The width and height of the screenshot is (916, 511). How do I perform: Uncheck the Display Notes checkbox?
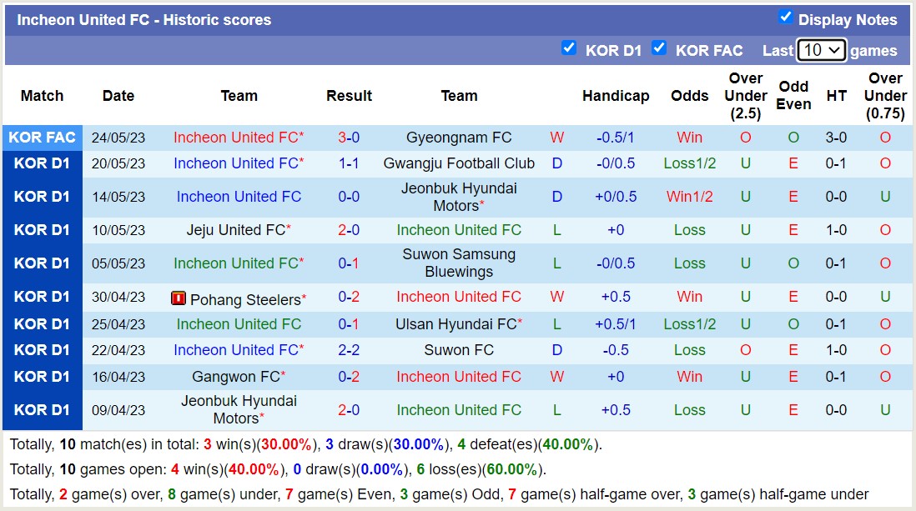tap(786, 16)
